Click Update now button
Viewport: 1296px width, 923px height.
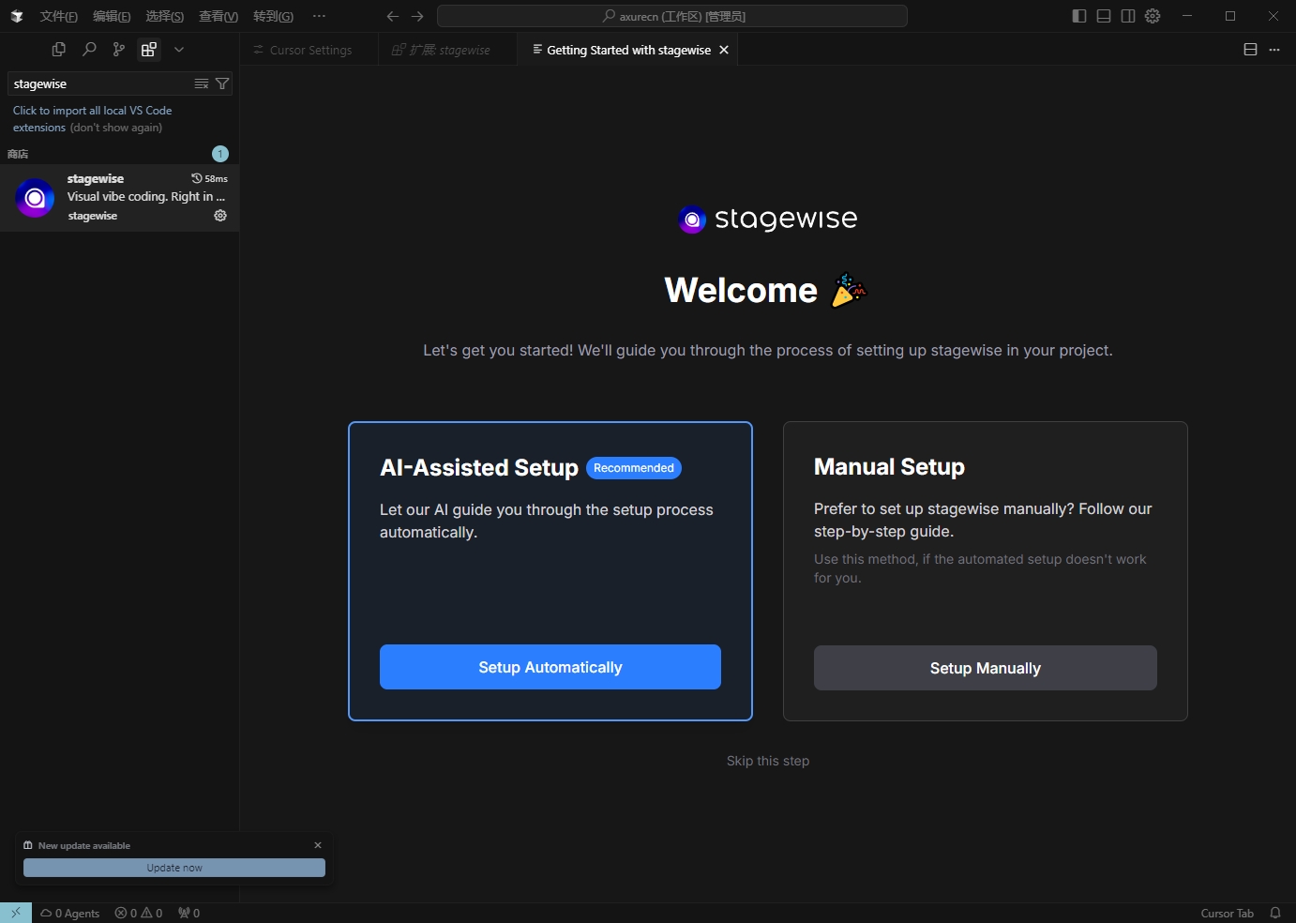[x=174, y=868]
